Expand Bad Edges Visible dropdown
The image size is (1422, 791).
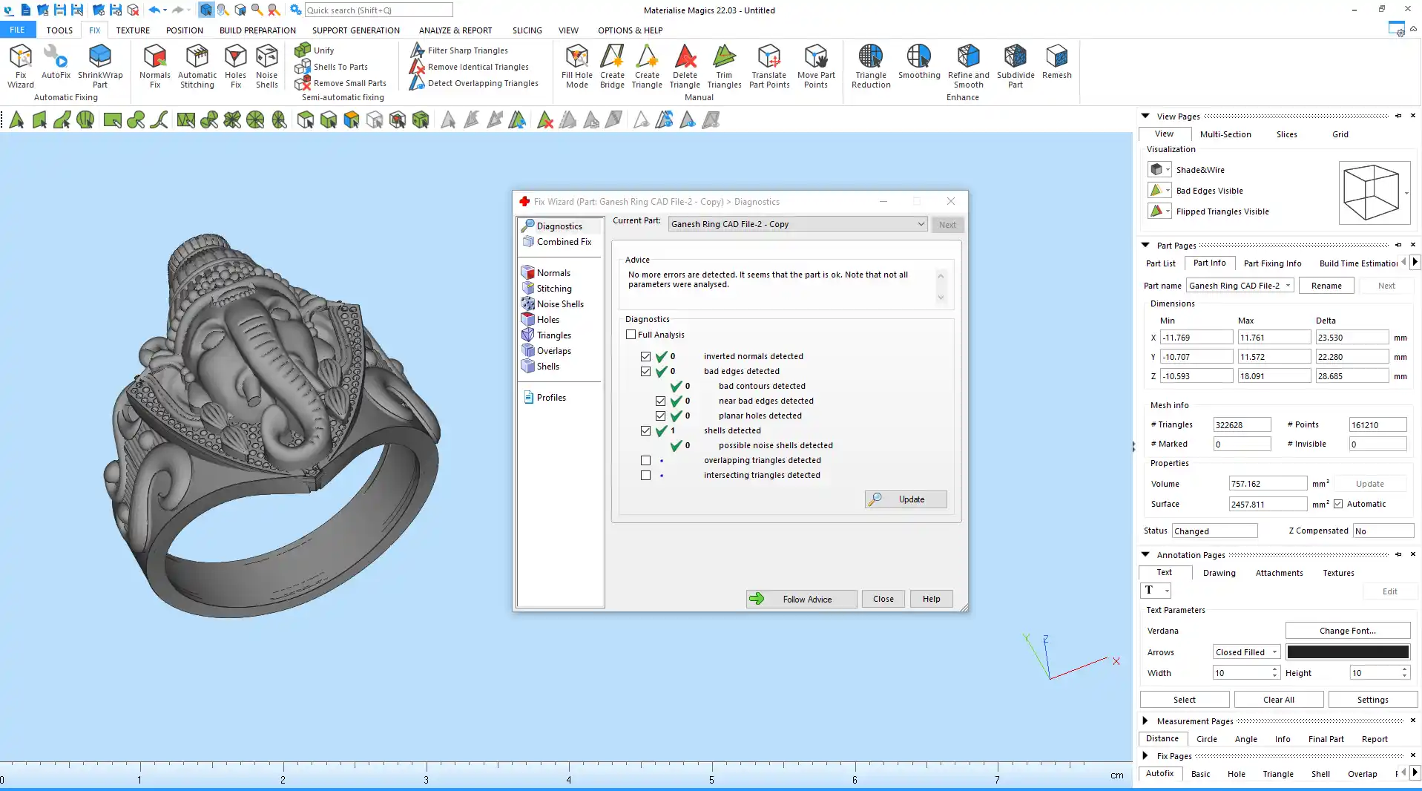click(1168, 191)
